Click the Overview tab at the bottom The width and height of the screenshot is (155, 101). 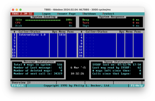click(x=18, y=82)
